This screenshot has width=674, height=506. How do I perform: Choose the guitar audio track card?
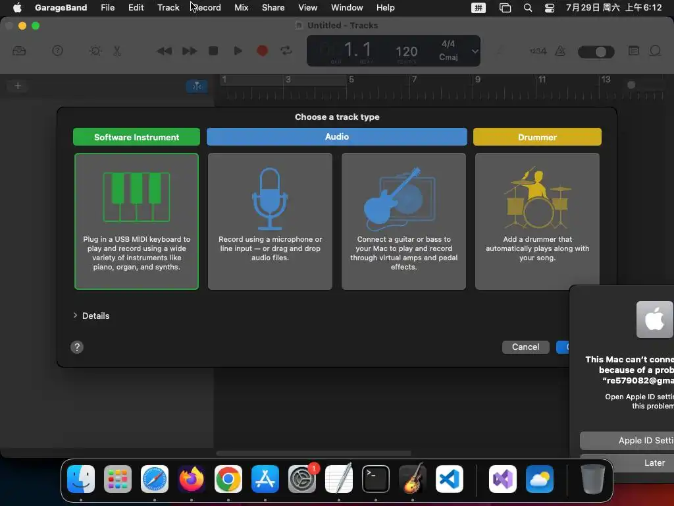pos(403,221)
